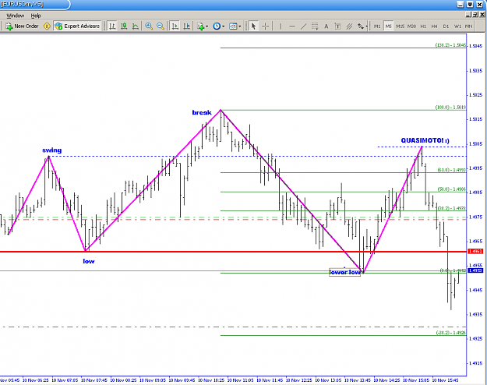Pick the equidistant channel tool
The width and height of the screenshot is (487, 385).
(349, 26)
